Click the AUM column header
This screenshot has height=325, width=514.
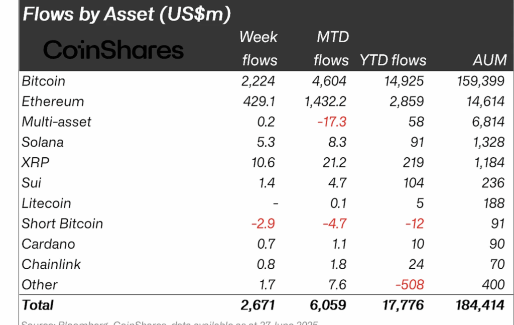[x=490, y=60]
